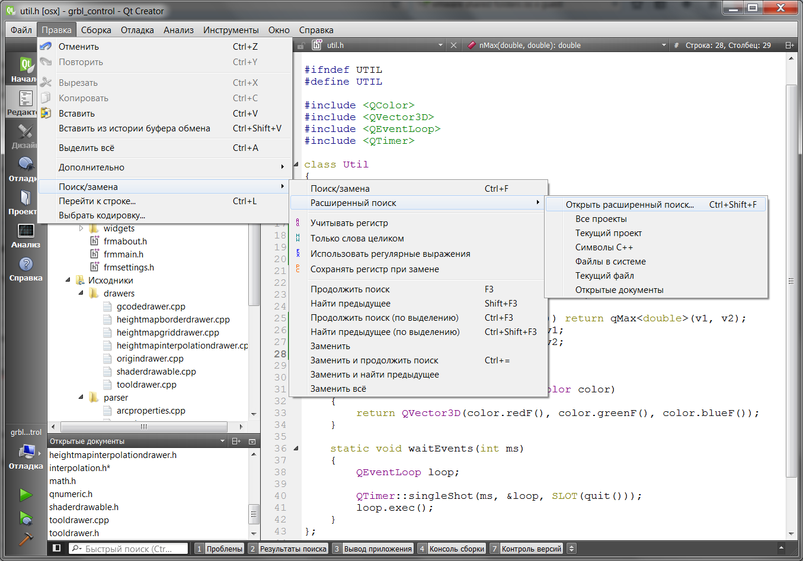This screenshot has height=561, width=803.
Task: Choose Заменить всё
Action: [418, 389]
